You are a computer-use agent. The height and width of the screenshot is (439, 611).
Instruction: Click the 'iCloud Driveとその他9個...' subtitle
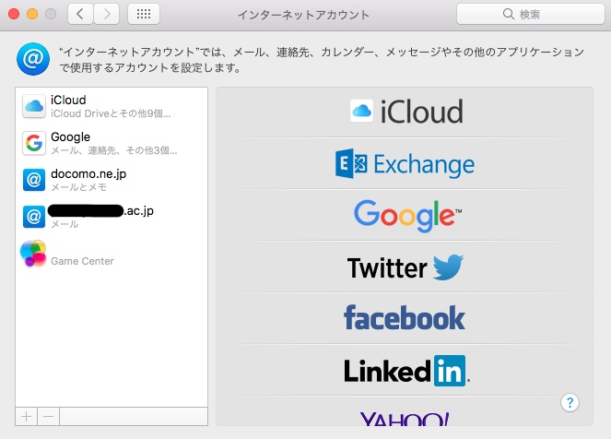[111, 113]
